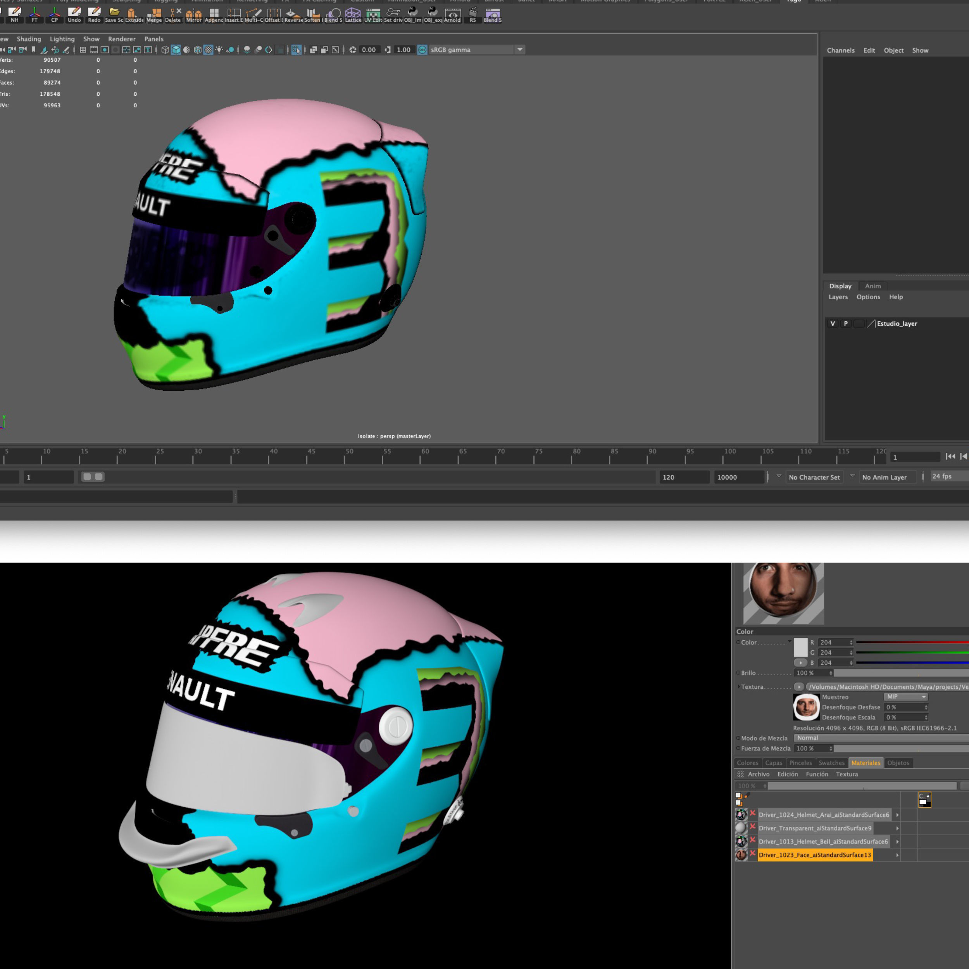Toggle use all lights in viewport toolbar

click(x=219, y=50)
